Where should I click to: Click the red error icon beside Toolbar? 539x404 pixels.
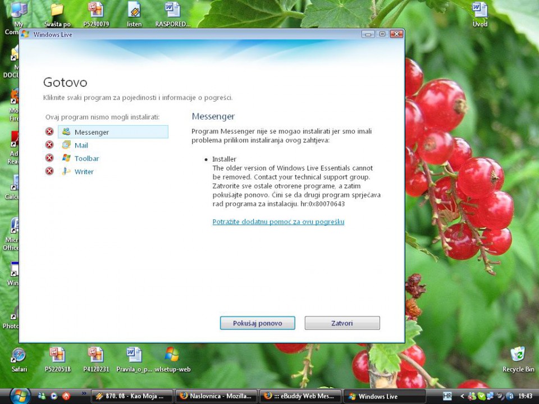pos(49,158)
